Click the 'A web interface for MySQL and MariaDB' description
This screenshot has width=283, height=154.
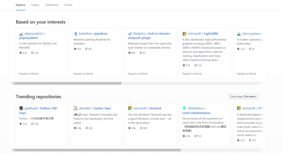click(x=38, y=46)
